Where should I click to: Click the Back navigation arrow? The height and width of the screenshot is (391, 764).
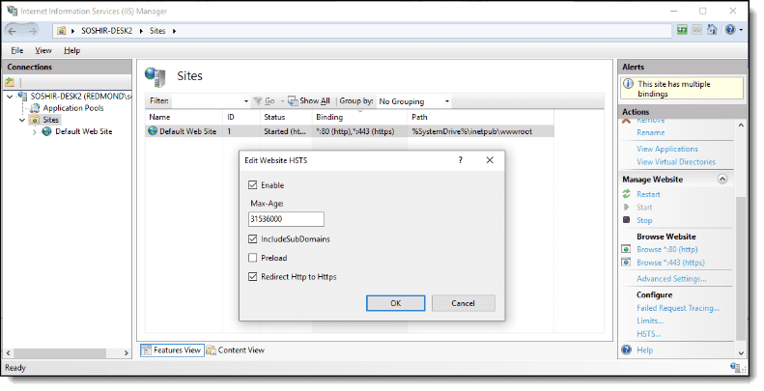13,31
